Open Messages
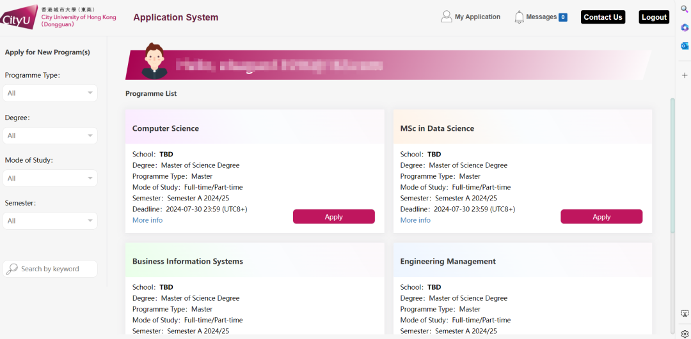The image size is (691, 339). (541, 17)
